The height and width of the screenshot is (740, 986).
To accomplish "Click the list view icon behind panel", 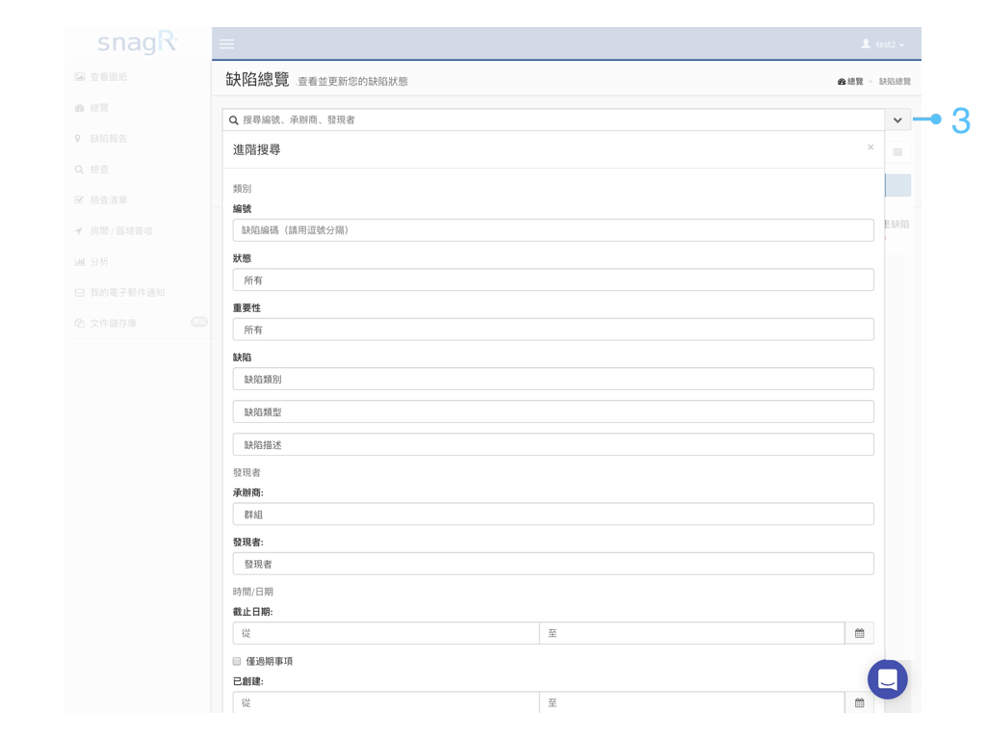I will [x=898, y=152].
